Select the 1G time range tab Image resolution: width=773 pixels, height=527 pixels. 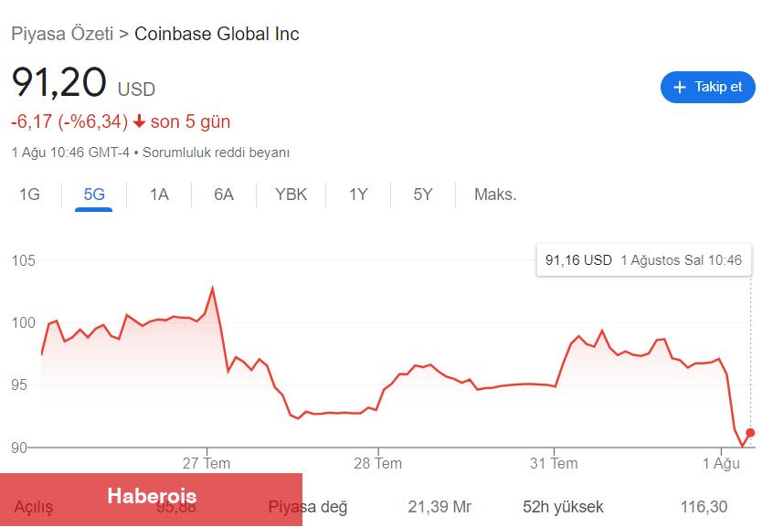tap(29, 195)
